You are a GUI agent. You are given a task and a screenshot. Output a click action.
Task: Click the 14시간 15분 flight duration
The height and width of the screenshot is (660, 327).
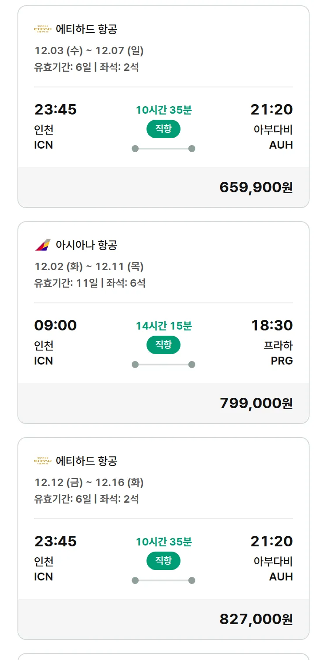coord(163,326)
